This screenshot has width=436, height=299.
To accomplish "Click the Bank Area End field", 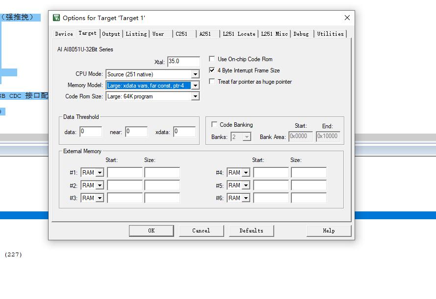I will click(328, 137).
